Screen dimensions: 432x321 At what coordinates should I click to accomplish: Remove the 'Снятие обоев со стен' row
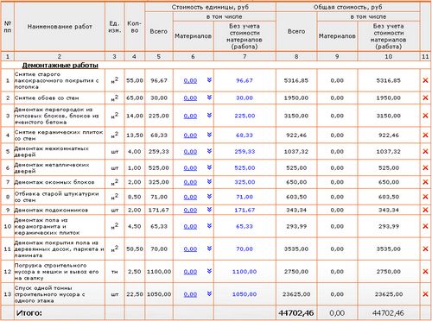425,98
